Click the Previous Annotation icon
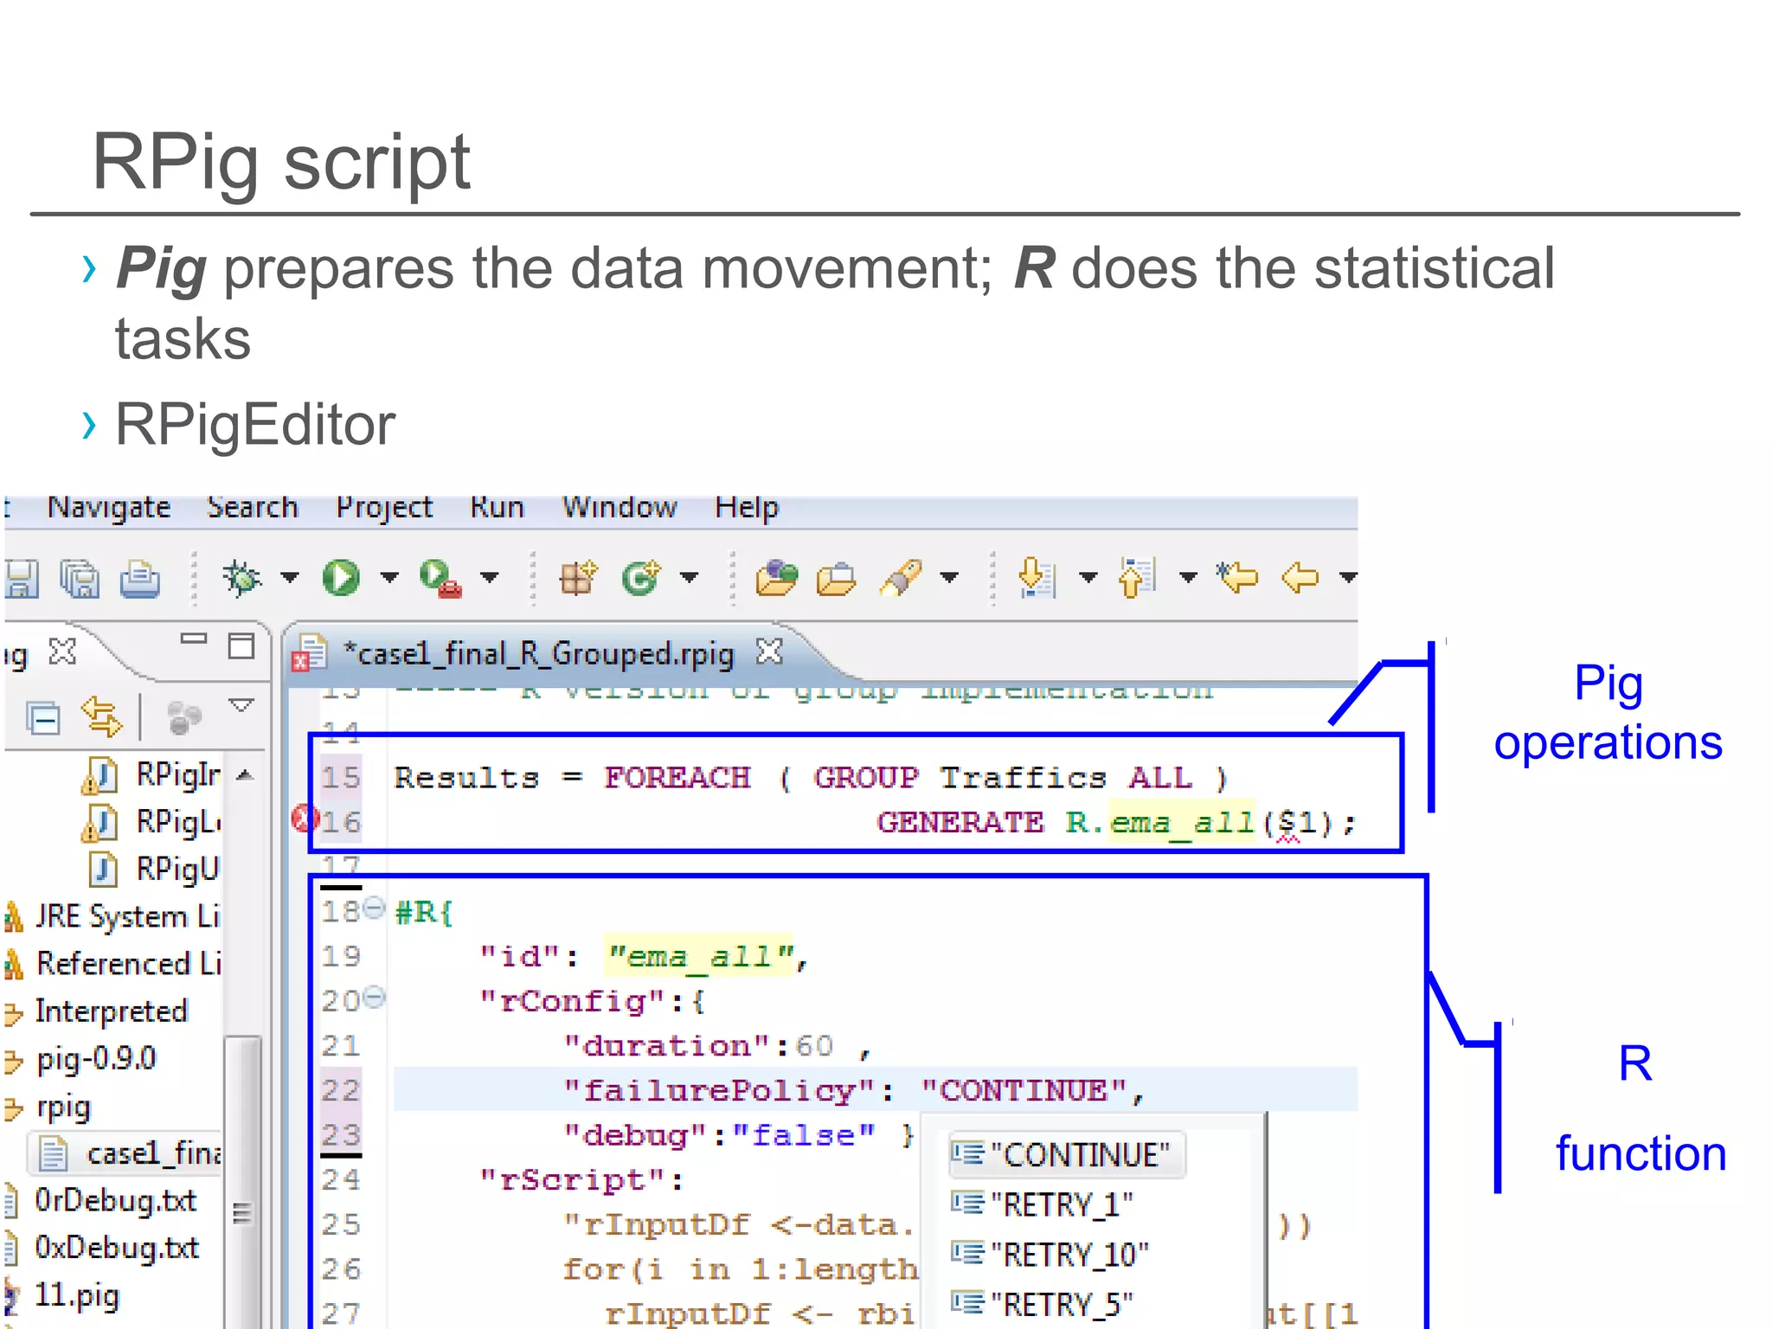The height and width of the screenshot is (1329, 1772). (1137, 577)
